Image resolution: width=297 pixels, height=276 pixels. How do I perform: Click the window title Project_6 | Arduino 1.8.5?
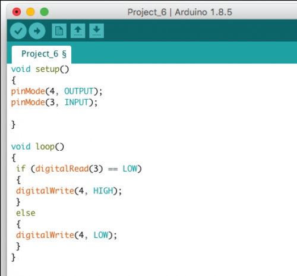179,12
